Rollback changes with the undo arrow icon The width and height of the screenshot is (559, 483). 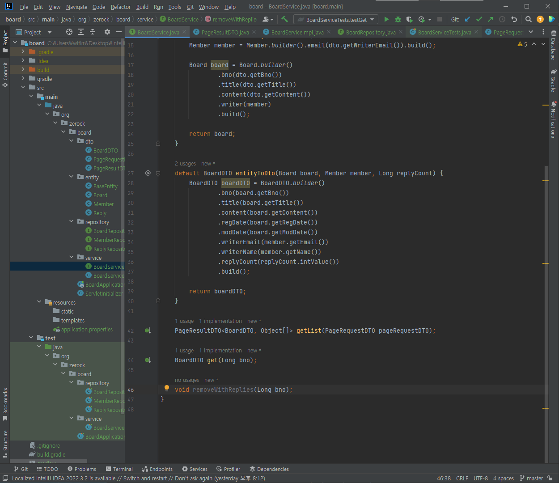514,19
